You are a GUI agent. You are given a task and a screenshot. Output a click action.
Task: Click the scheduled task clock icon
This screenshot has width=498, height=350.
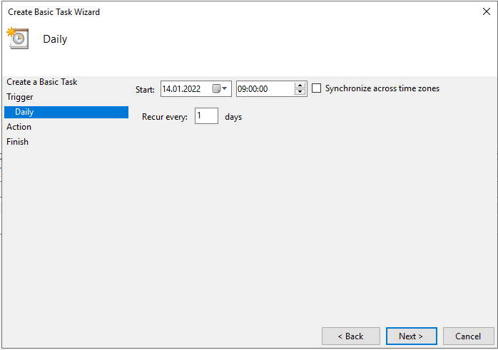[x=18, y=38]
